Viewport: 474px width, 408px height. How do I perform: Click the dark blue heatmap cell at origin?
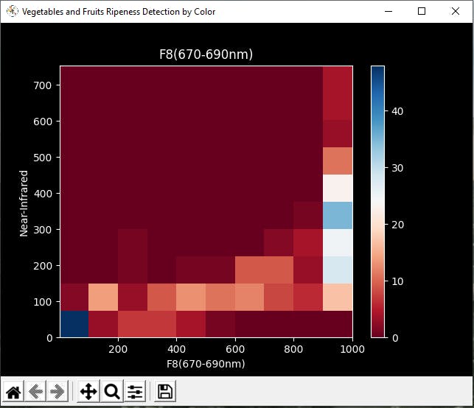click(x=74, y=324)
